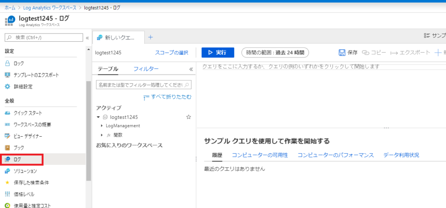Select the アクティブ section label
This screenshot has height=208, width=446.
click(108, 107)
